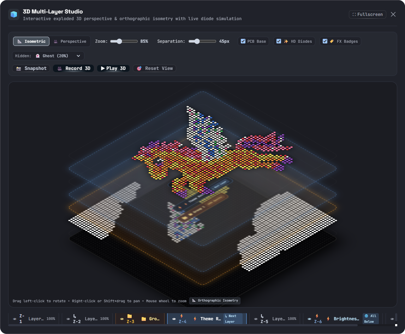Screen dimensions: 405x334
Task: Open the Hidden layers Ghost (20%) dropdown
Action: click(48, 56)
